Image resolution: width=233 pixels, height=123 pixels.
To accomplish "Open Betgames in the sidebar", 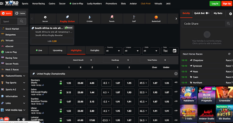I will [x=14, y=35].
